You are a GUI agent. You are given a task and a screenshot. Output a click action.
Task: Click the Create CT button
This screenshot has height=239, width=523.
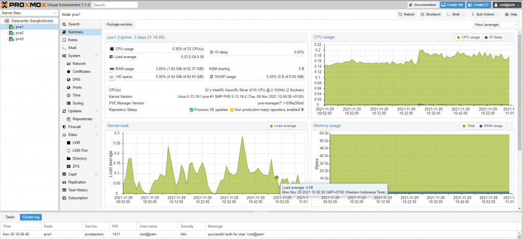[479, 5]
